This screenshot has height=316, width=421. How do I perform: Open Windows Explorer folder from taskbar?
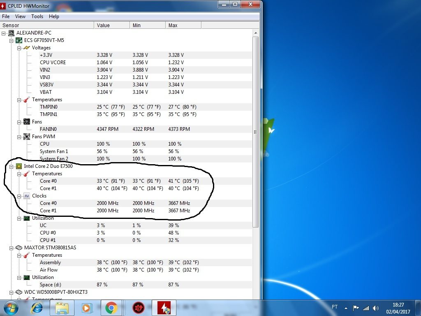(62, 308)
